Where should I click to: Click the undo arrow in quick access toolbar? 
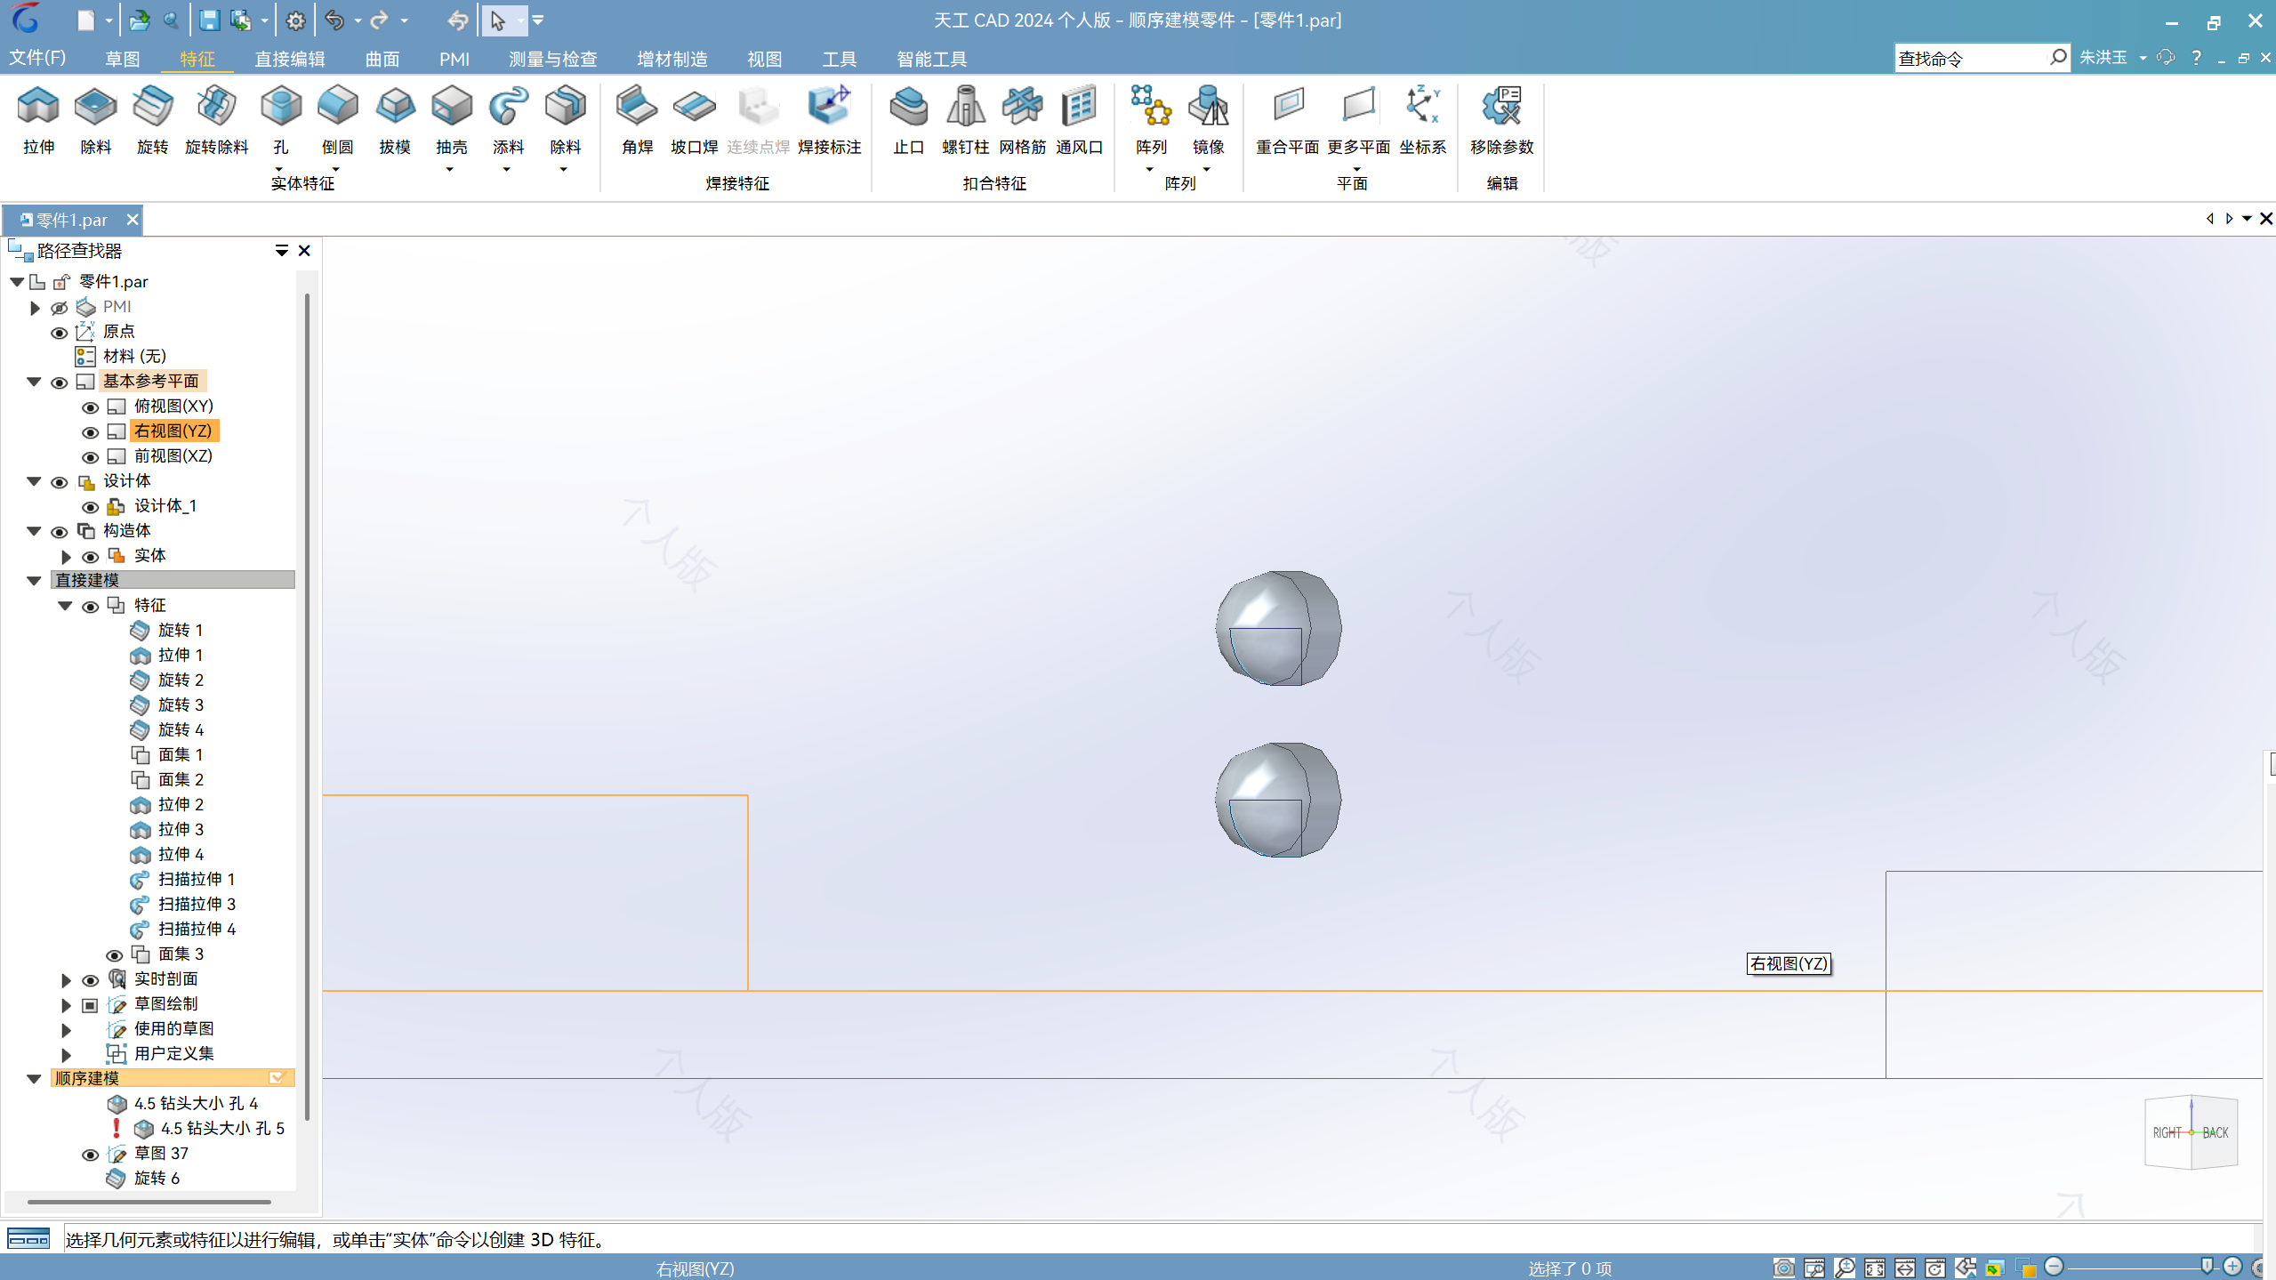coord(334,20)
